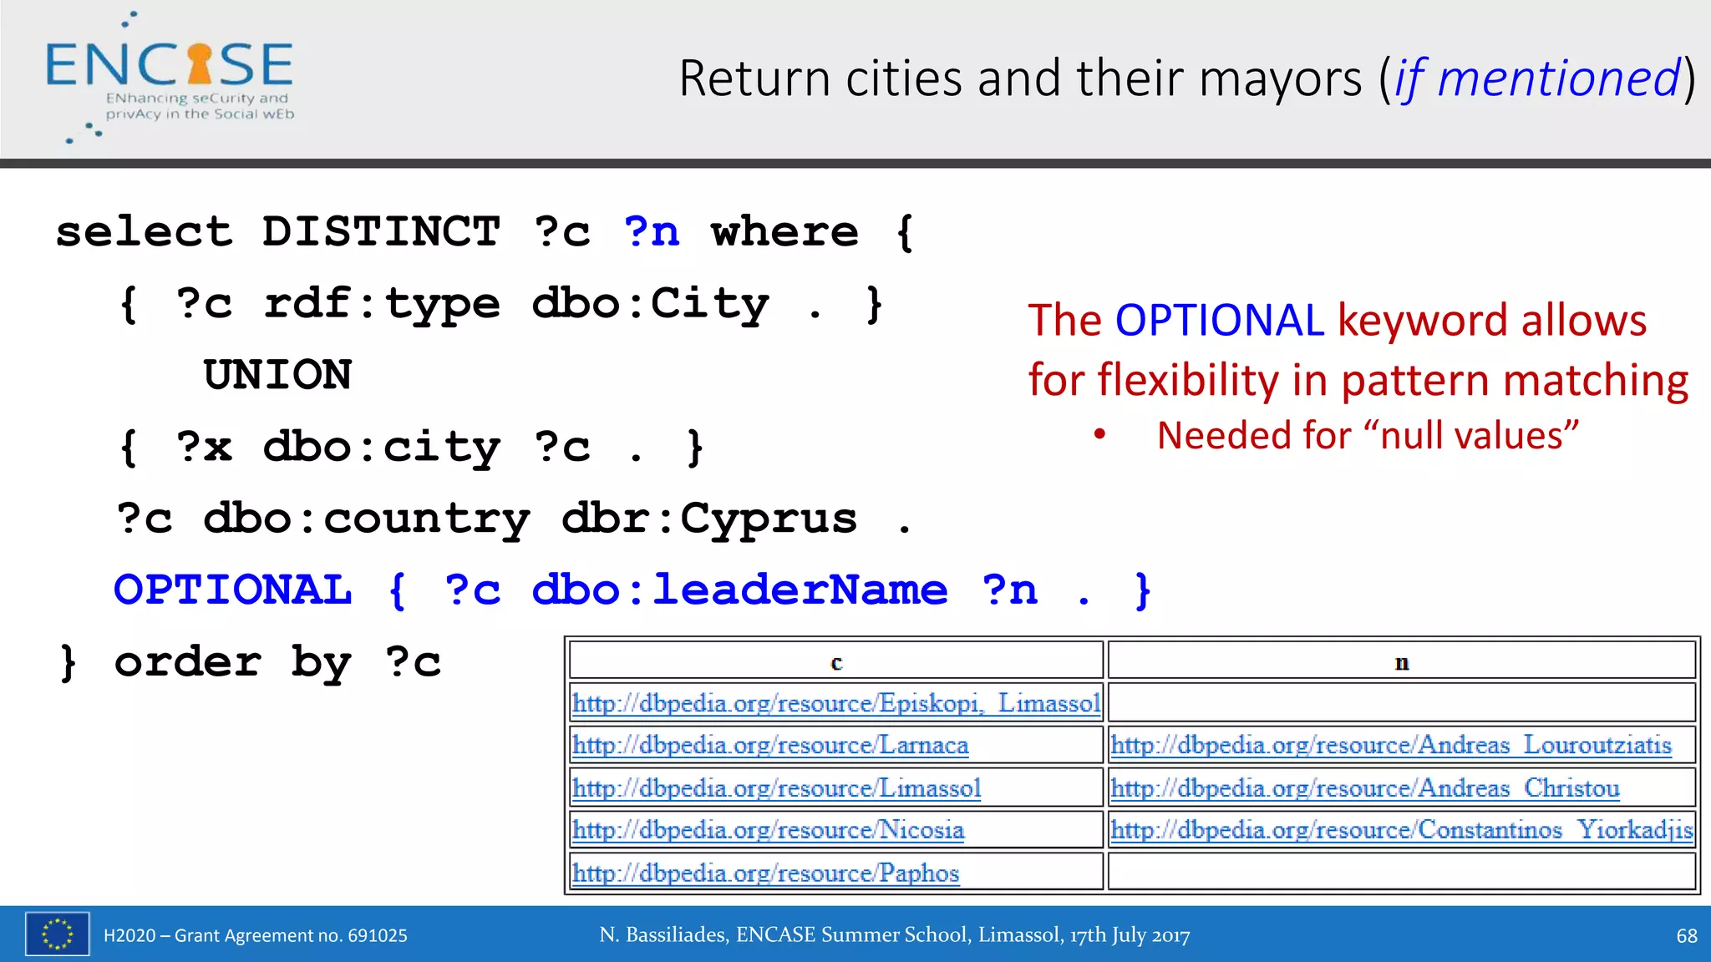The image size is (1711, 962).
Task: Click the EU flag emblem
Action: coord(57,934)
